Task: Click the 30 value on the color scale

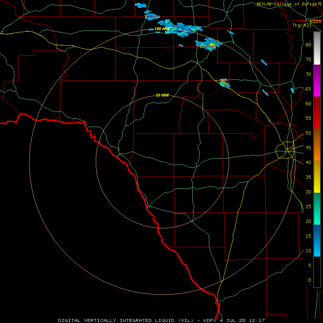Action: pyautogui.click(x=308, y=192)
